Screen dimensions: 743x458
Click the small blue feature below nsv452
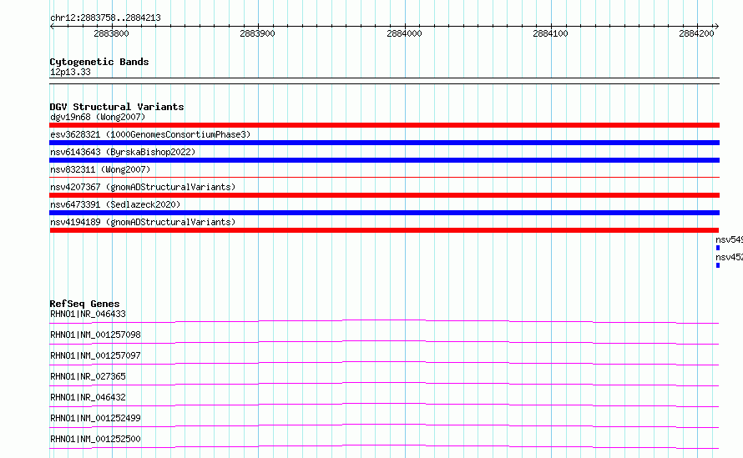[x=718, y=265]
